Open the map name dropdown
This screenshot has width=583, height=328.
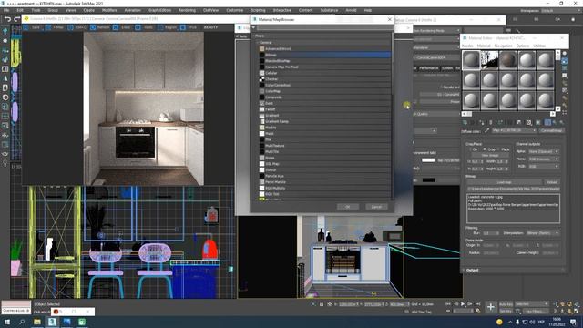pyautogui.click(x=514, y=130)
